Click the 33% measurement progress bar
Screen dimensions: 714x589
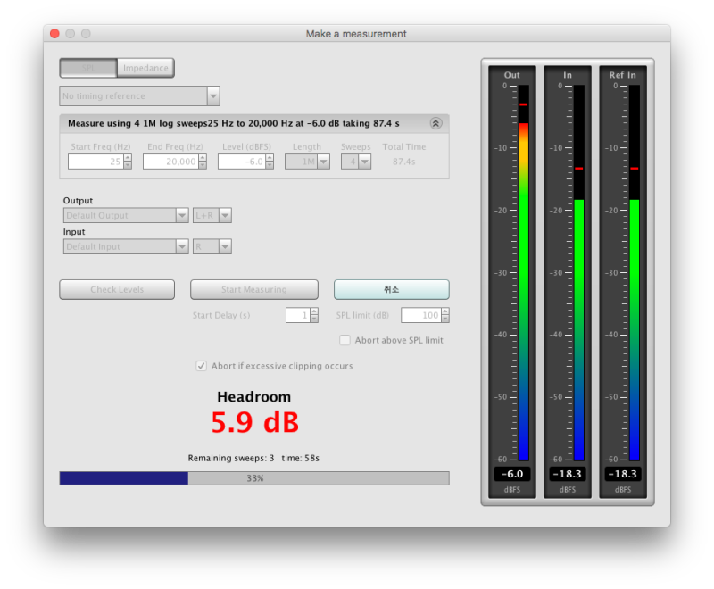[x=254, y=478]
